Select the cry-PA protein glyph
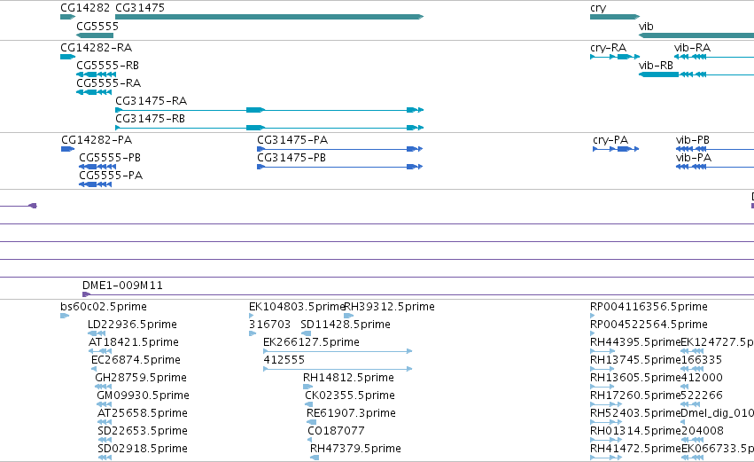Screen dimensions: 754x462 (616, 149)
